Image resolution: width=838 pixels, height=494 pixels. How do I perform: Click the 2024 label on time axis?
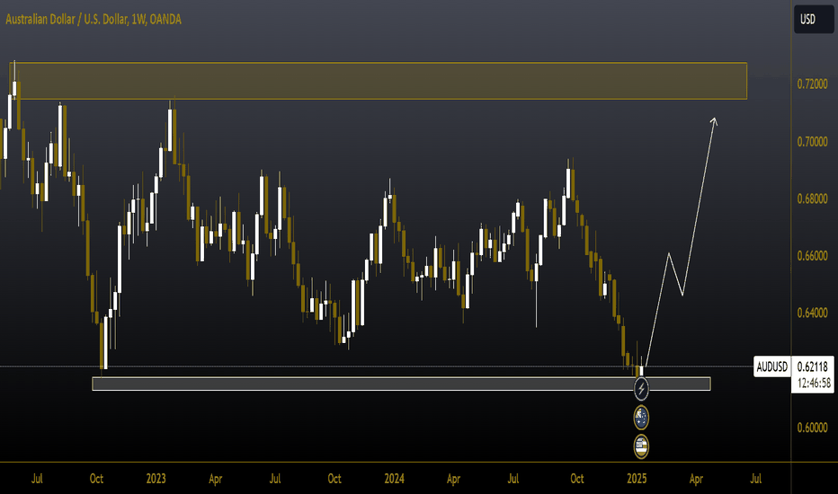395,479
